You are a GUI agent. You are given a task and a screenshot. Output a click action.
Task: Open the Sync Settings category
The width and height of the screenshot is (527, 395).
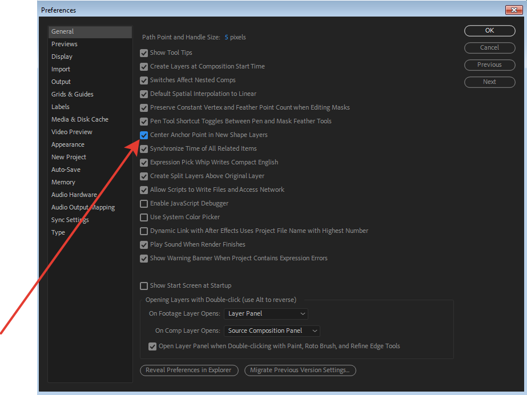tap(70, 219)
